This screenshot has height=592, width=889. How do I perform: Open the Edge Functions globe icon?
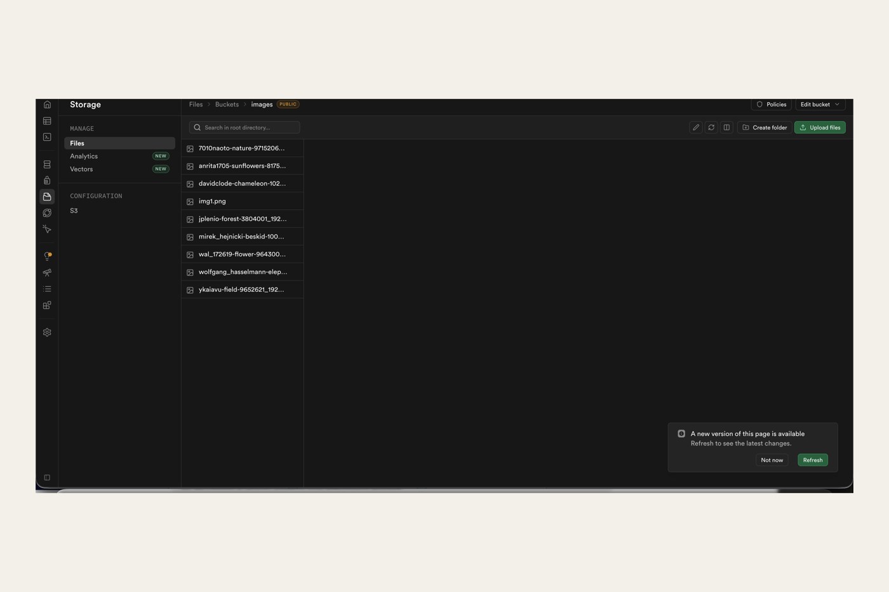pyautogui.click(x=47, y=213)
